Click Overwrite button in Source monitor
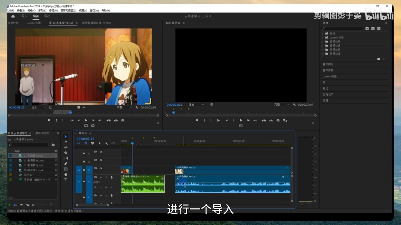The height and width of the screenshot is (225, 401). pos(116,120)
